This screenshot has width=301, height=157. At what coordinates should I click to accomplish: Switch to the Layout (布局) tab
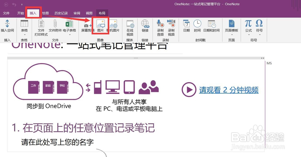pyautogui.click(x=102, y=13)
